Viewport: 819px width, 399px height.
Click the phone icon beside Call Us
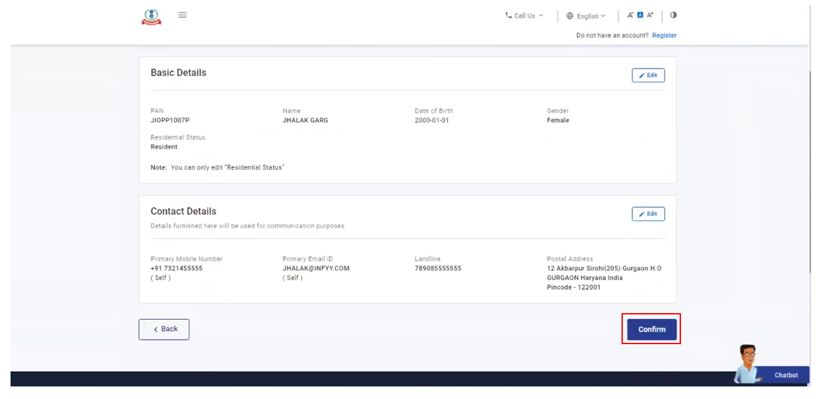[x=509, y=15]
